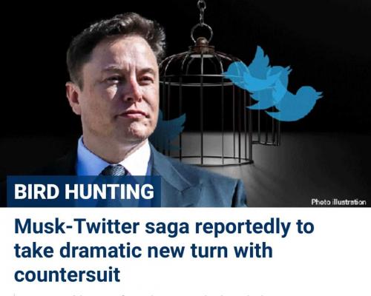Viewport: 371px width, 296px height.
Task: Click the Photo illustration caption
Action: pos(338,202)
